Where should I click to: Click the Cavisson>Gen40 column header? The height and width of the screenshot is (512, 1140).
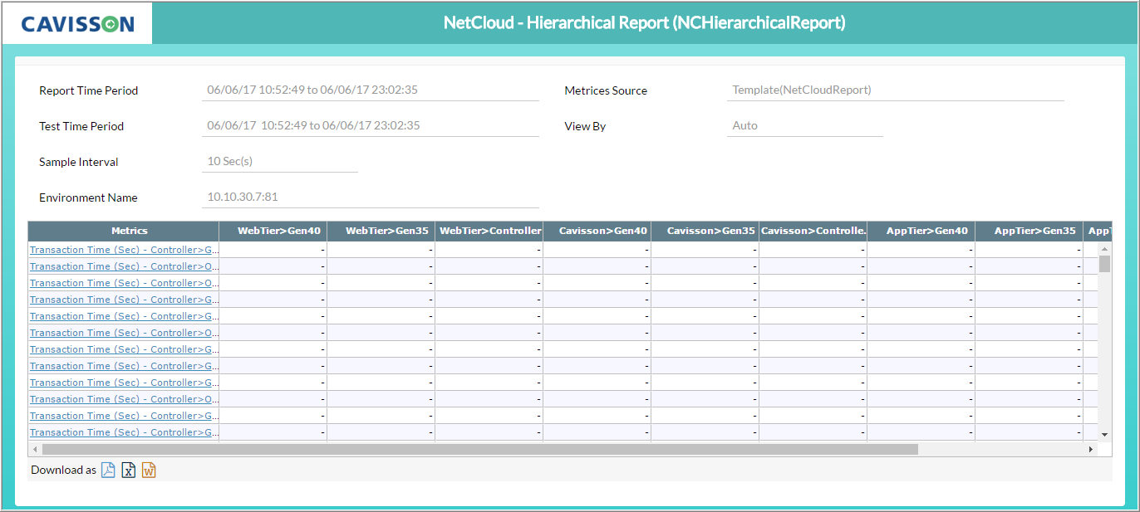coord(597,231)
